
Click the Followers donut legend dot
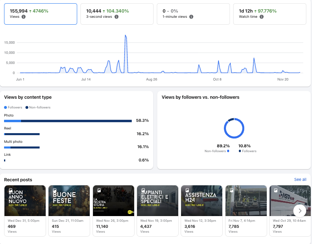pos(240,151)
